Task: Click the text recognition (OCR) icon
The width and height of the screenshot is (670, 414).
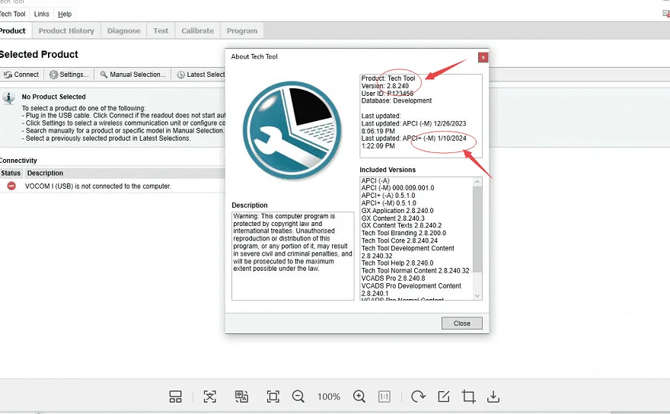Action: [x=210, y=397]
